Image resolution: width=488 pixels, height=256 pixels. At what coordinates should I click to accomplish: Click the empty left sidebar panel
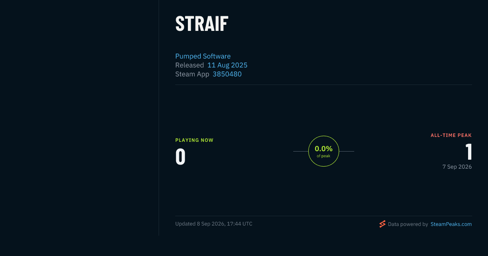(79, 118)
